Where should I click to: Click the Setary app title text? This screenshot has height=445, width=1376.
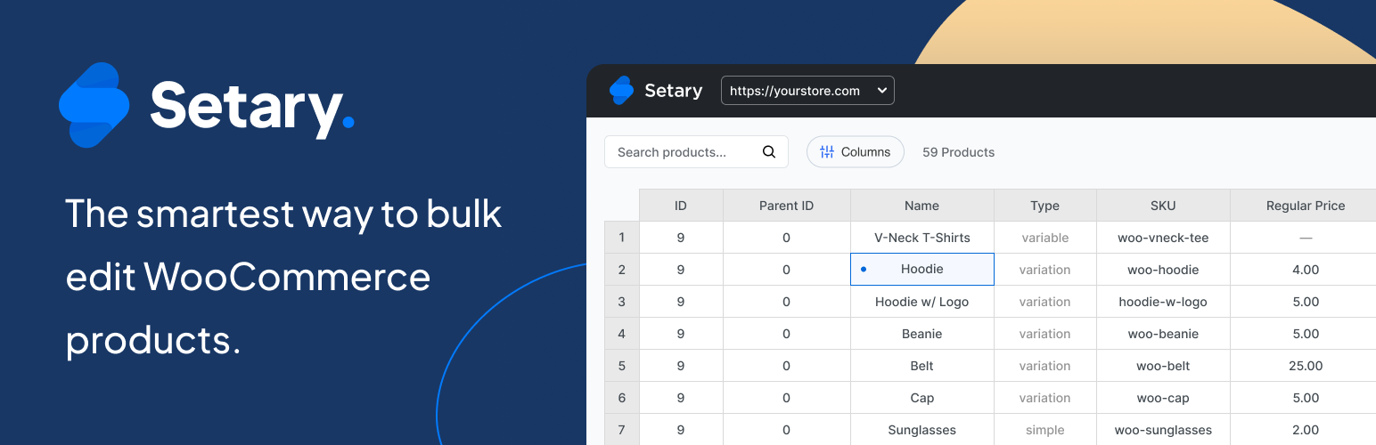click(673, 91)
